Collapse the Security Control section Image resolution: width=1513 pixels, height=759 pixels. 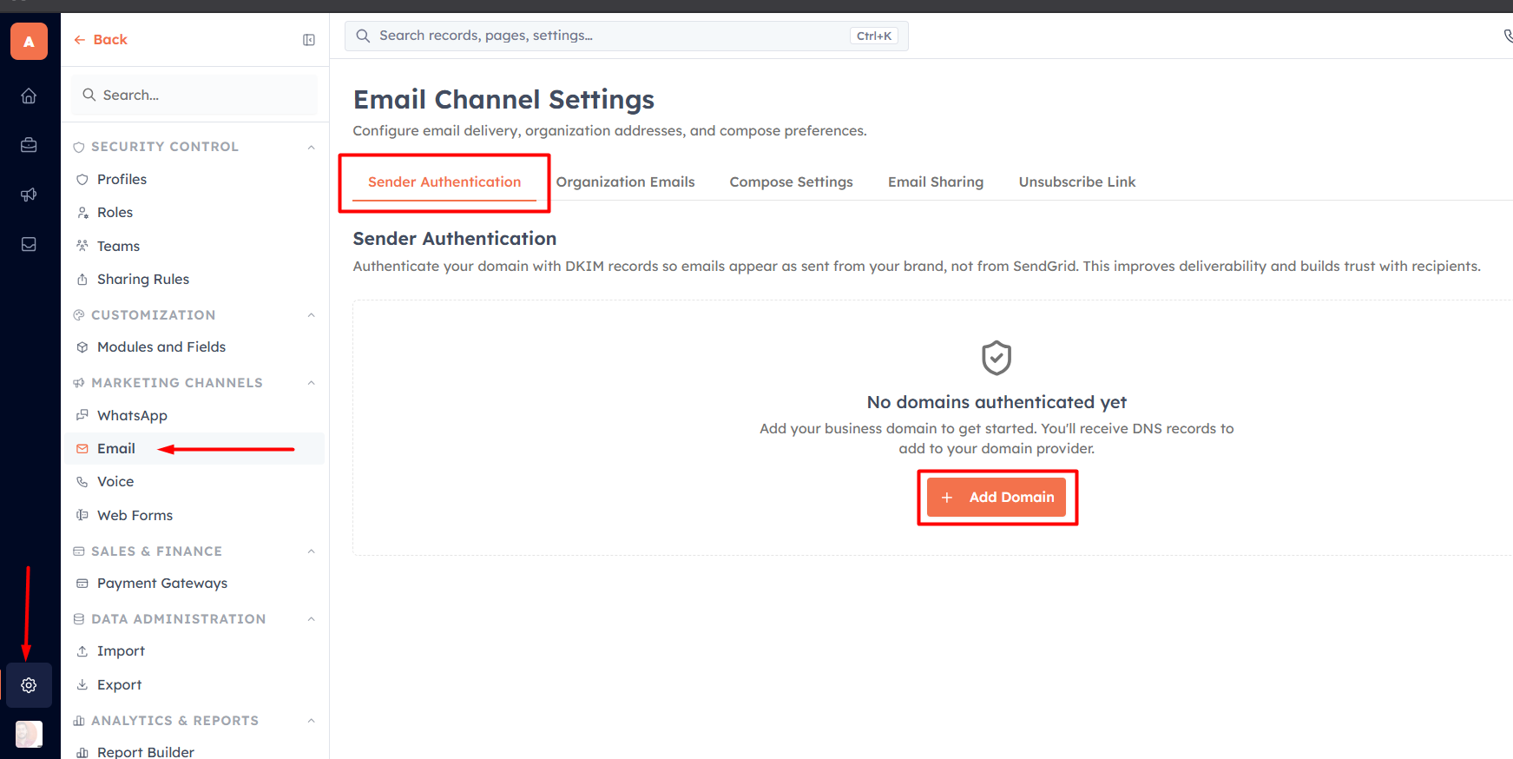click(x=311, y=147)
